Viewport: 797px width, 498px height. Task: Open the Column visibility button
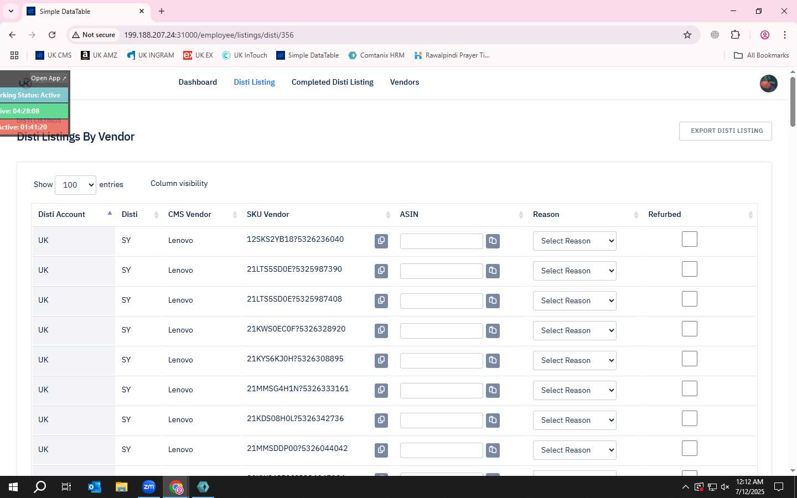179,184
